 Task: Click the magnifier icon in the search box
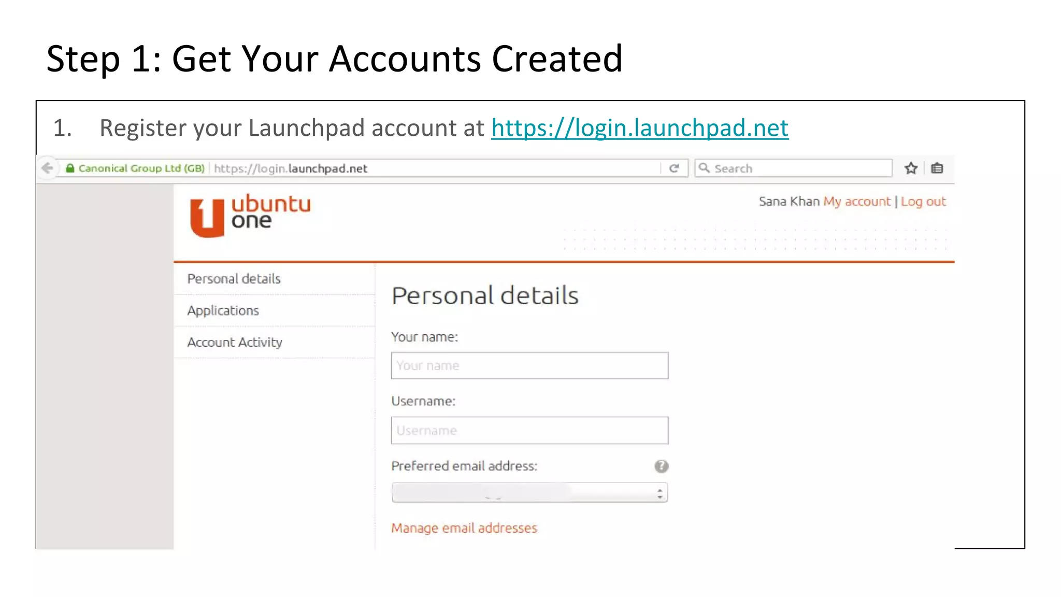(x=704, y=167)
